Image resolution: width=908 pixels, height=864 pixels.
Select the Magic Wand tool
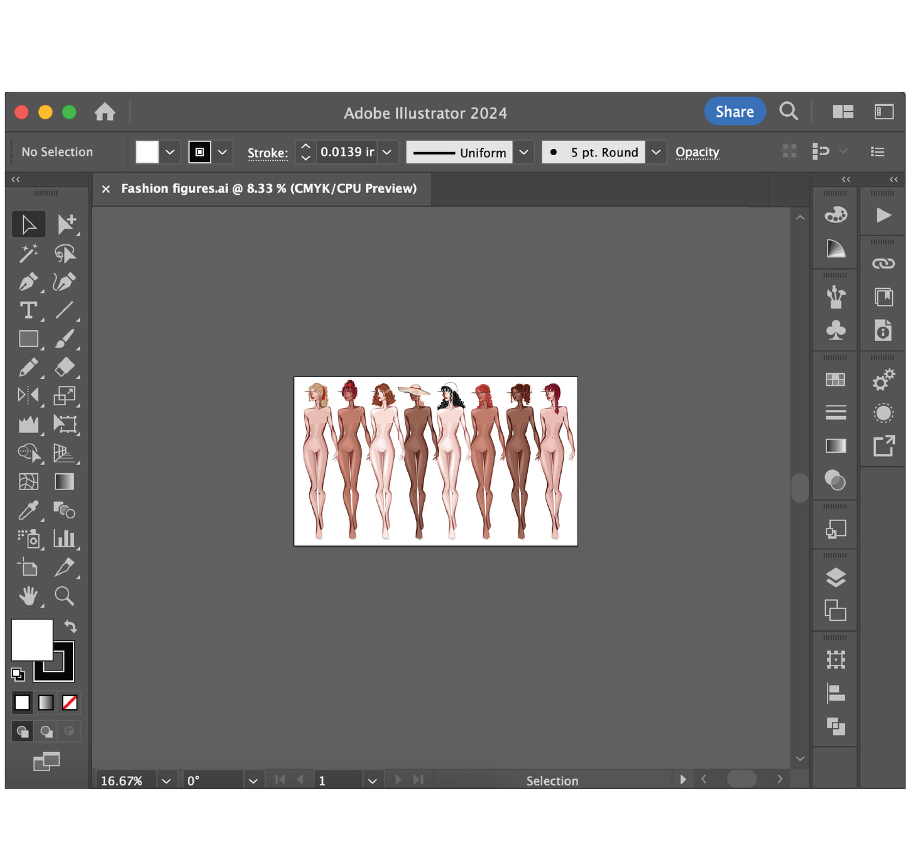pyautogui.click(x=28, y=253)
